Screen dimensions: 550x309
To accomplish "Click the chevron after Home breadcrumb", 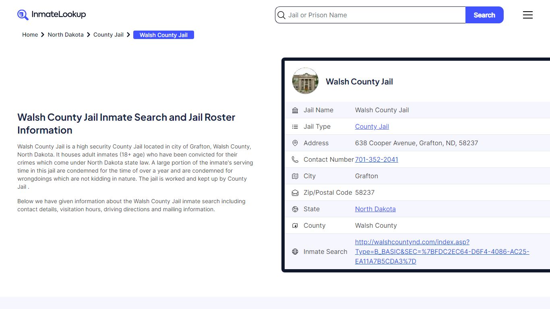I will pyautogui.click(x=43, y=35).
